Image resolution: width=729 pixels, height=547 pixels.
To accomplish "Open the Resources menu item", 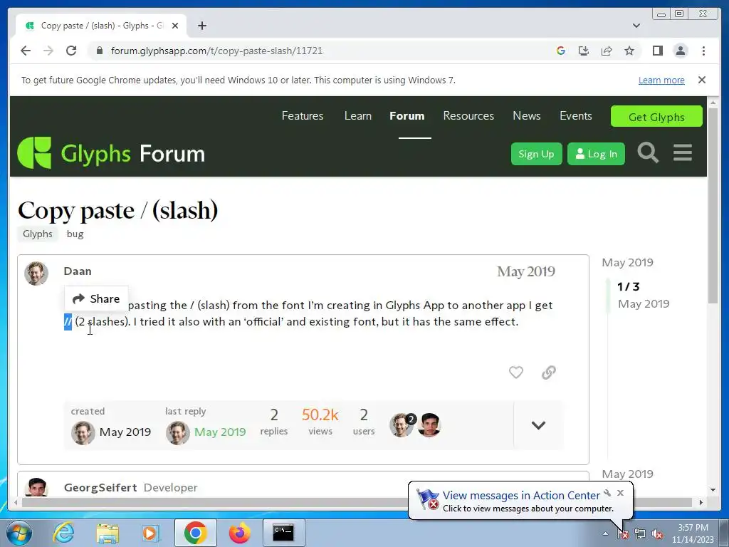I will point(468,116).
